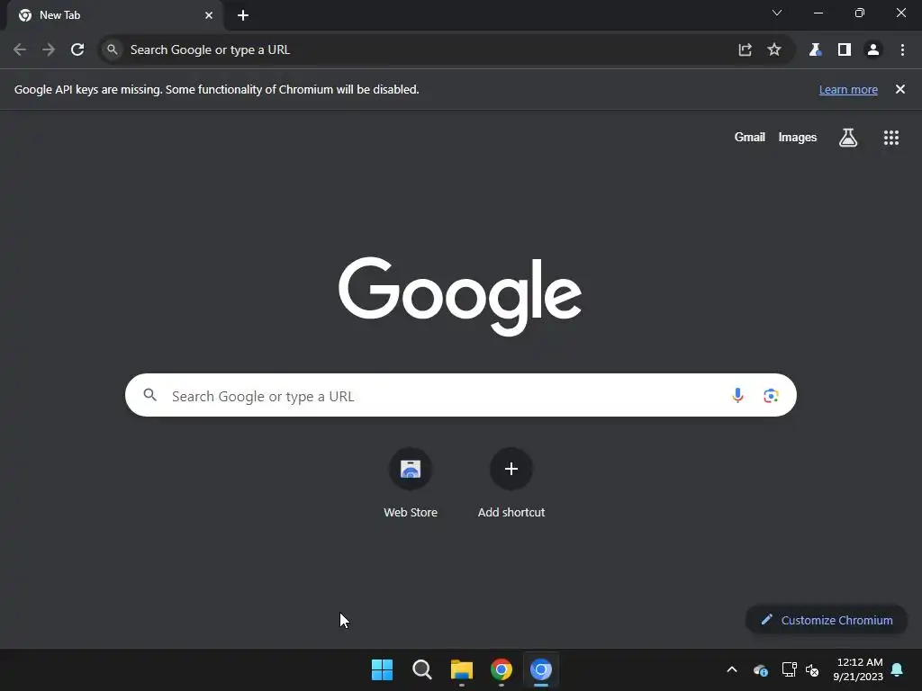Share this page icon in address bar
The width and height of the screenshot is (922, 691).
click(x=745, y=50)
